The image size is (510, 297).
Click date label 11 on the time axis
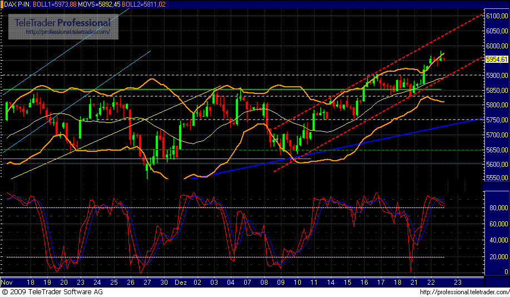[x=314, y=283]
